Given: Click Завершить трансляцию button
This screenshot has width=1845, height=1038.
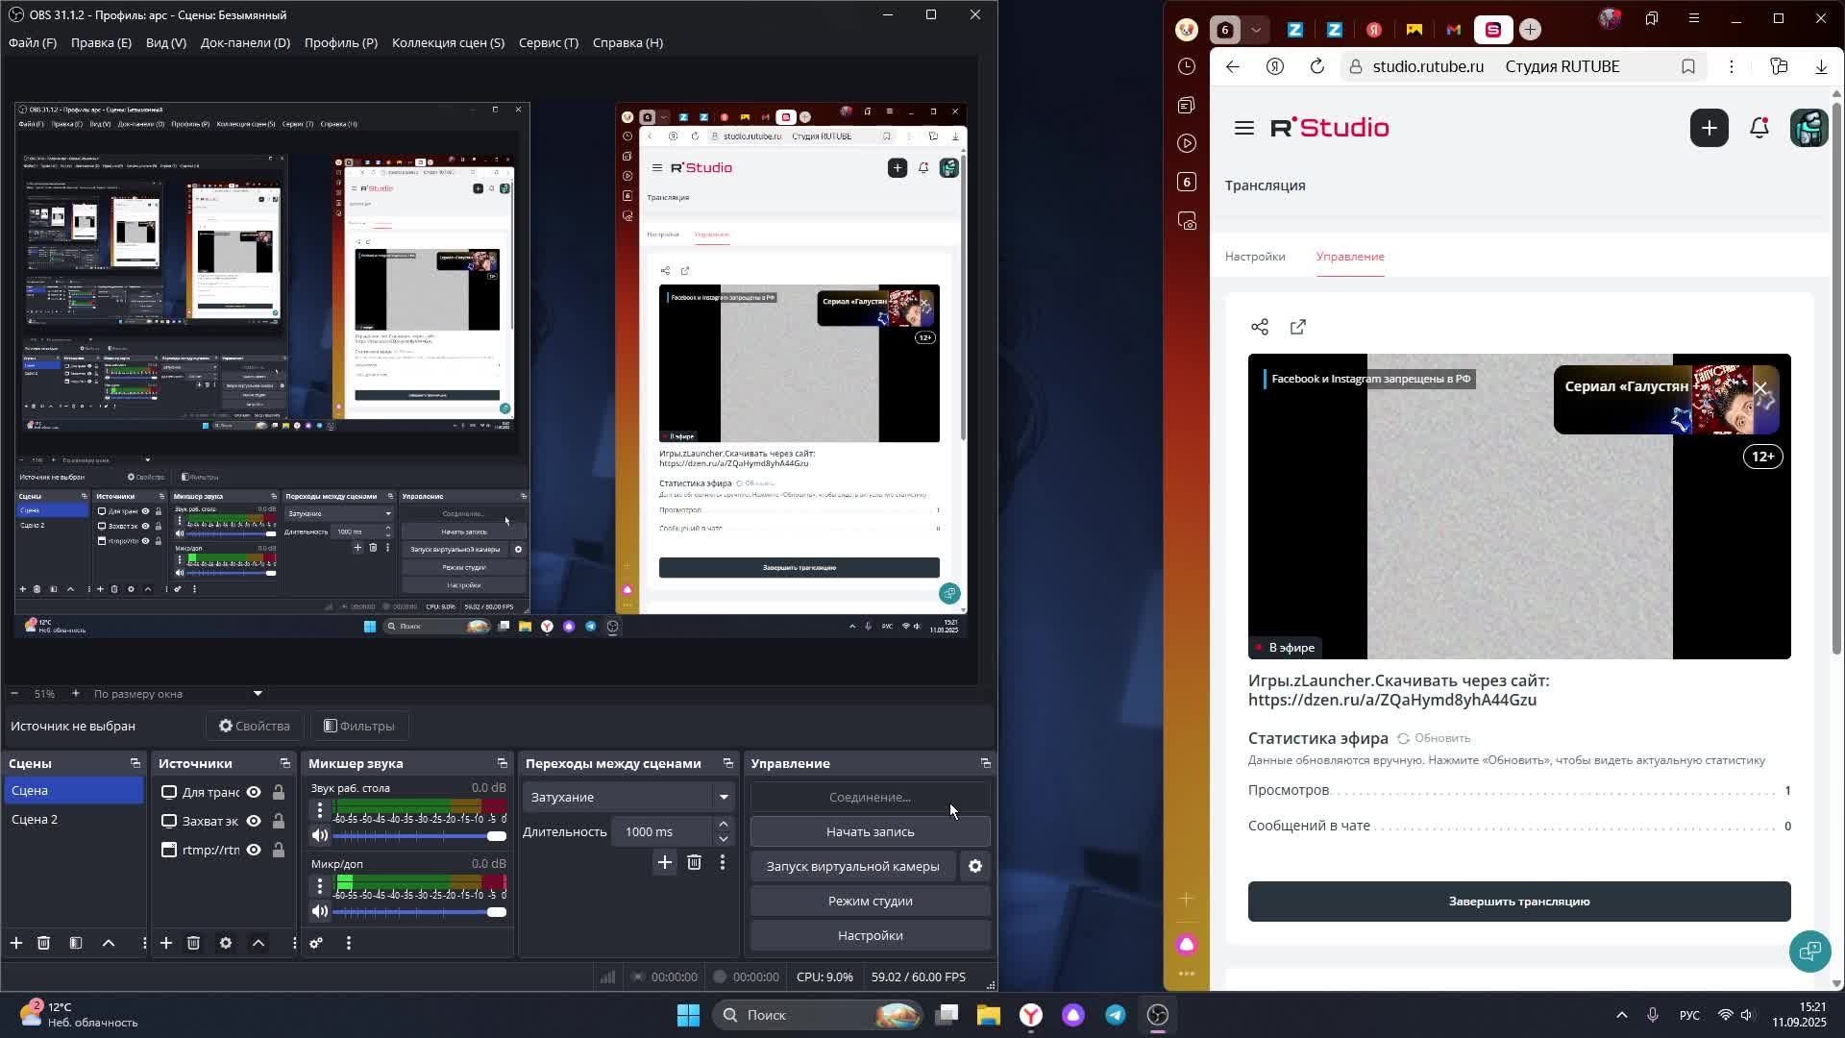Looking at the screenshot, I should click(x=1518, y=902).
